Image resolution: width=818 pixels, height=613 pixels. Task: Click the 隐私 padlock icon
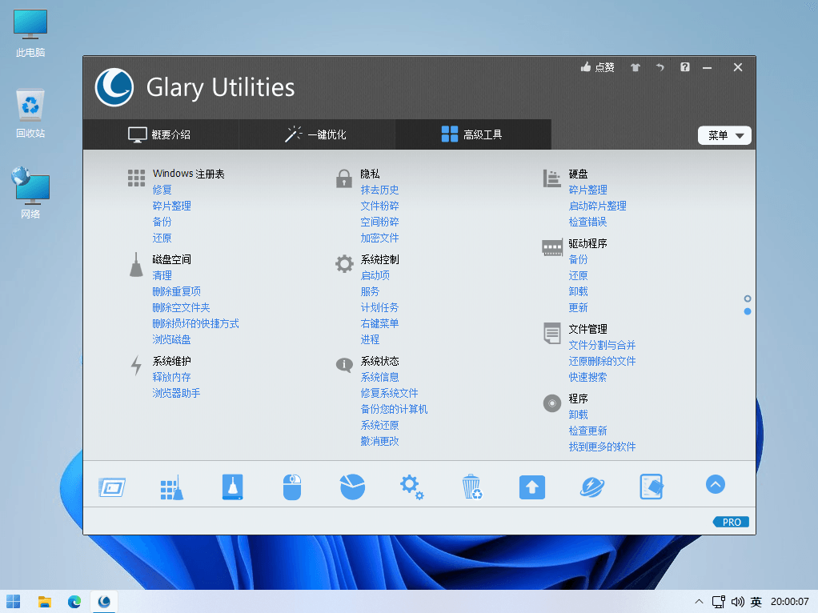344,178
